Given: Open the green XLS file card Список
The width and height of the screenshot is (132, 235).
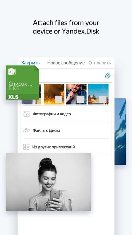Looking at the screenshot, I should [x=23, y=82].
